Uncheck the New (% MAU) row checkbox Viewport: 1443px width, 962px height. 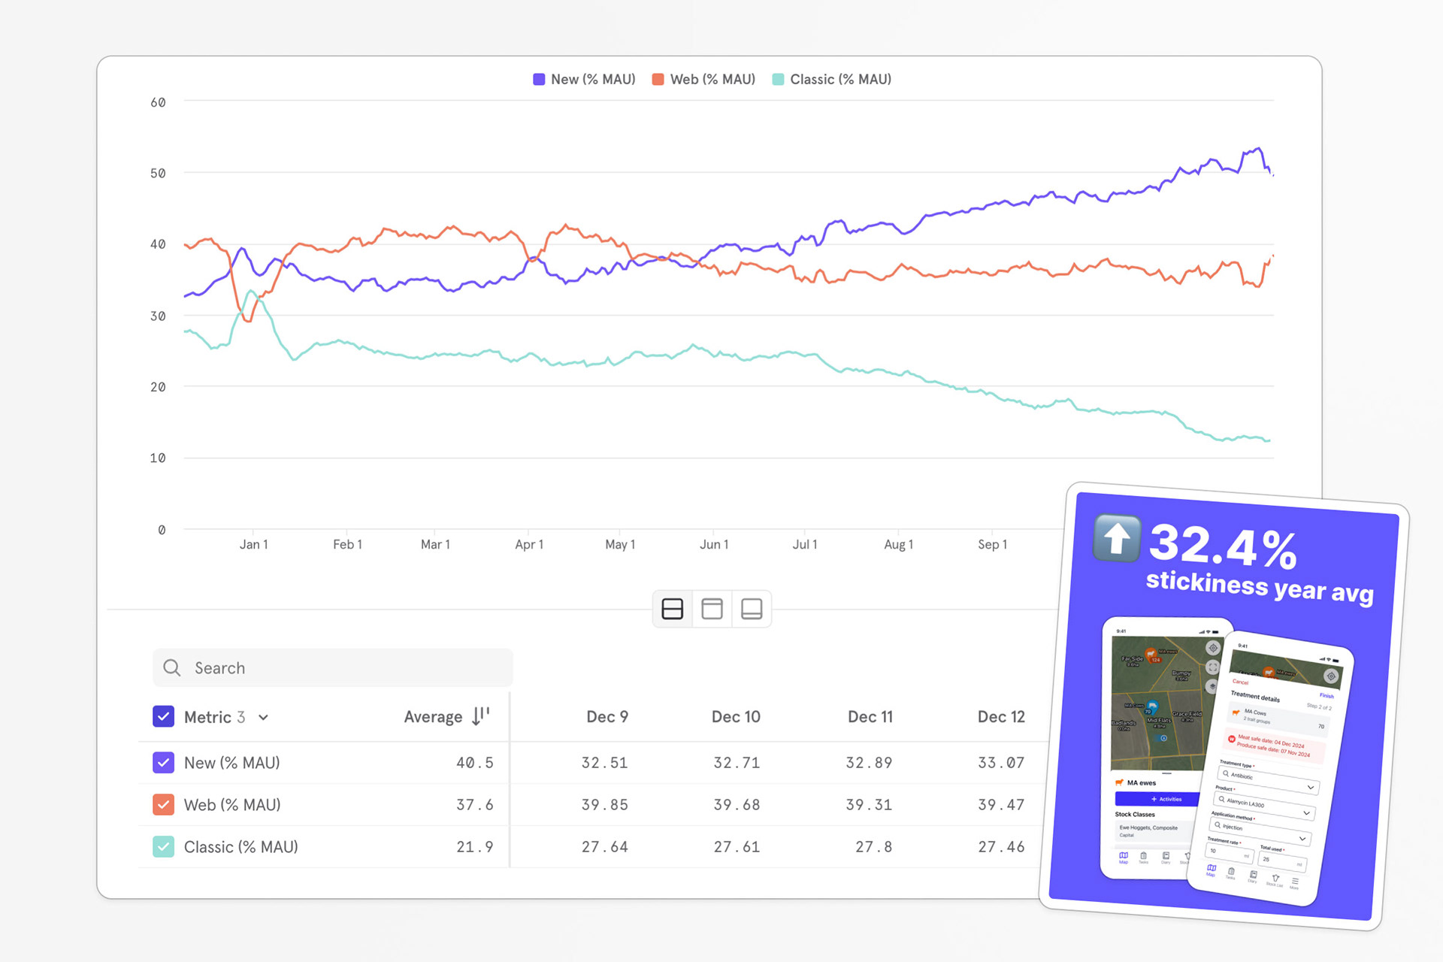(x=163, y=762)
